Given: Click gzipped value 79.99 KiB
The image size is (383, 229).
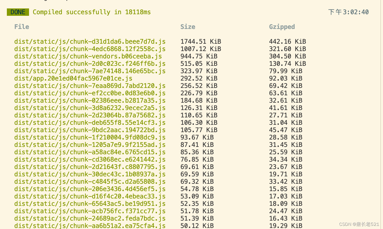Looking at the screenshot, I should pos(286,71).
